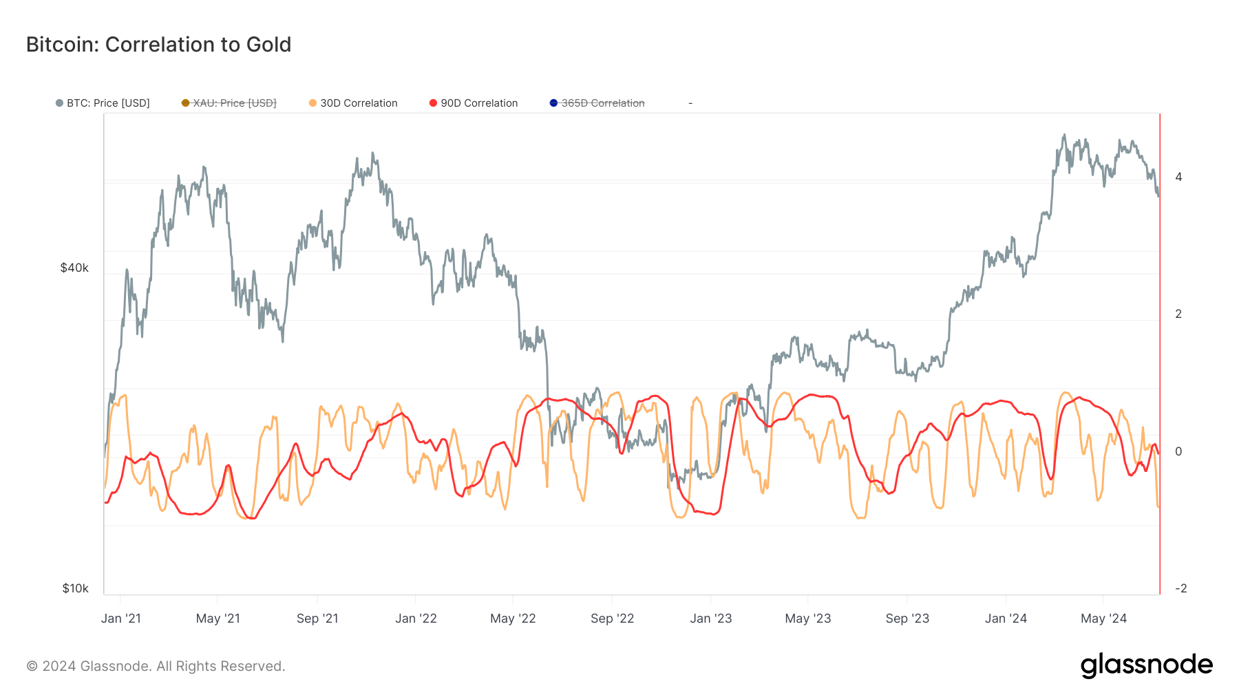Viewport: 1239px width, 697px height.
Task: Hide the 30D Correlation series via label
Action: [359, 103]
